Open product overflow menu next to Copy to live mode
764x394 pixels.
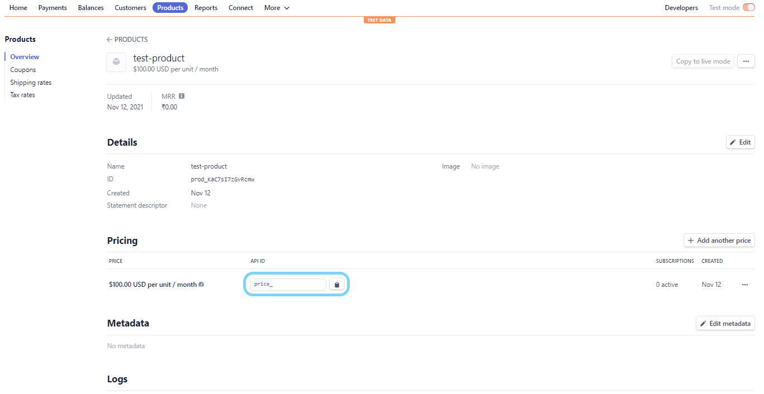(x=746, y=61)
